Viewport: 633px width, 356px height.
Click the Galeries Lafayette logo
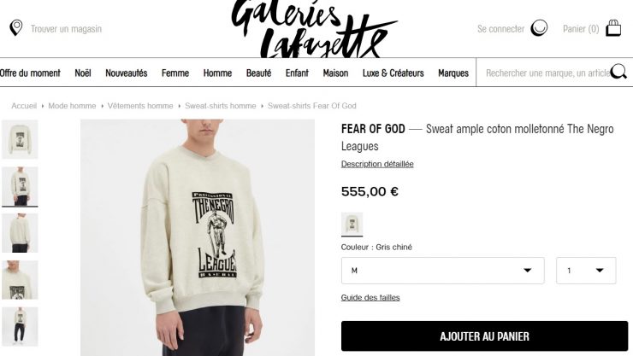315,29
